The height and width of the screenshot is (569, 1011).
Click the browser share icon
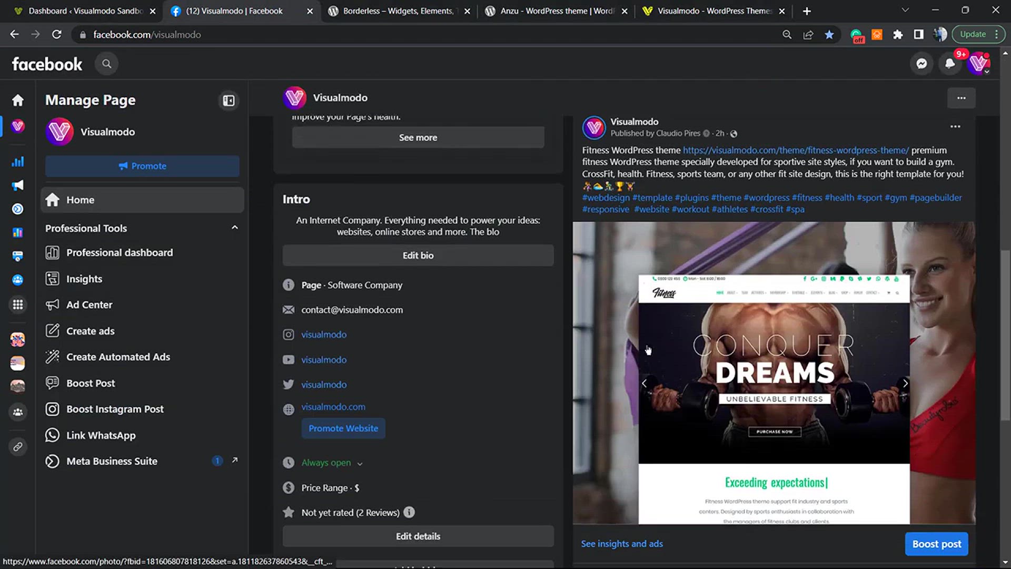pyautogui.click(x=808, y=34)
